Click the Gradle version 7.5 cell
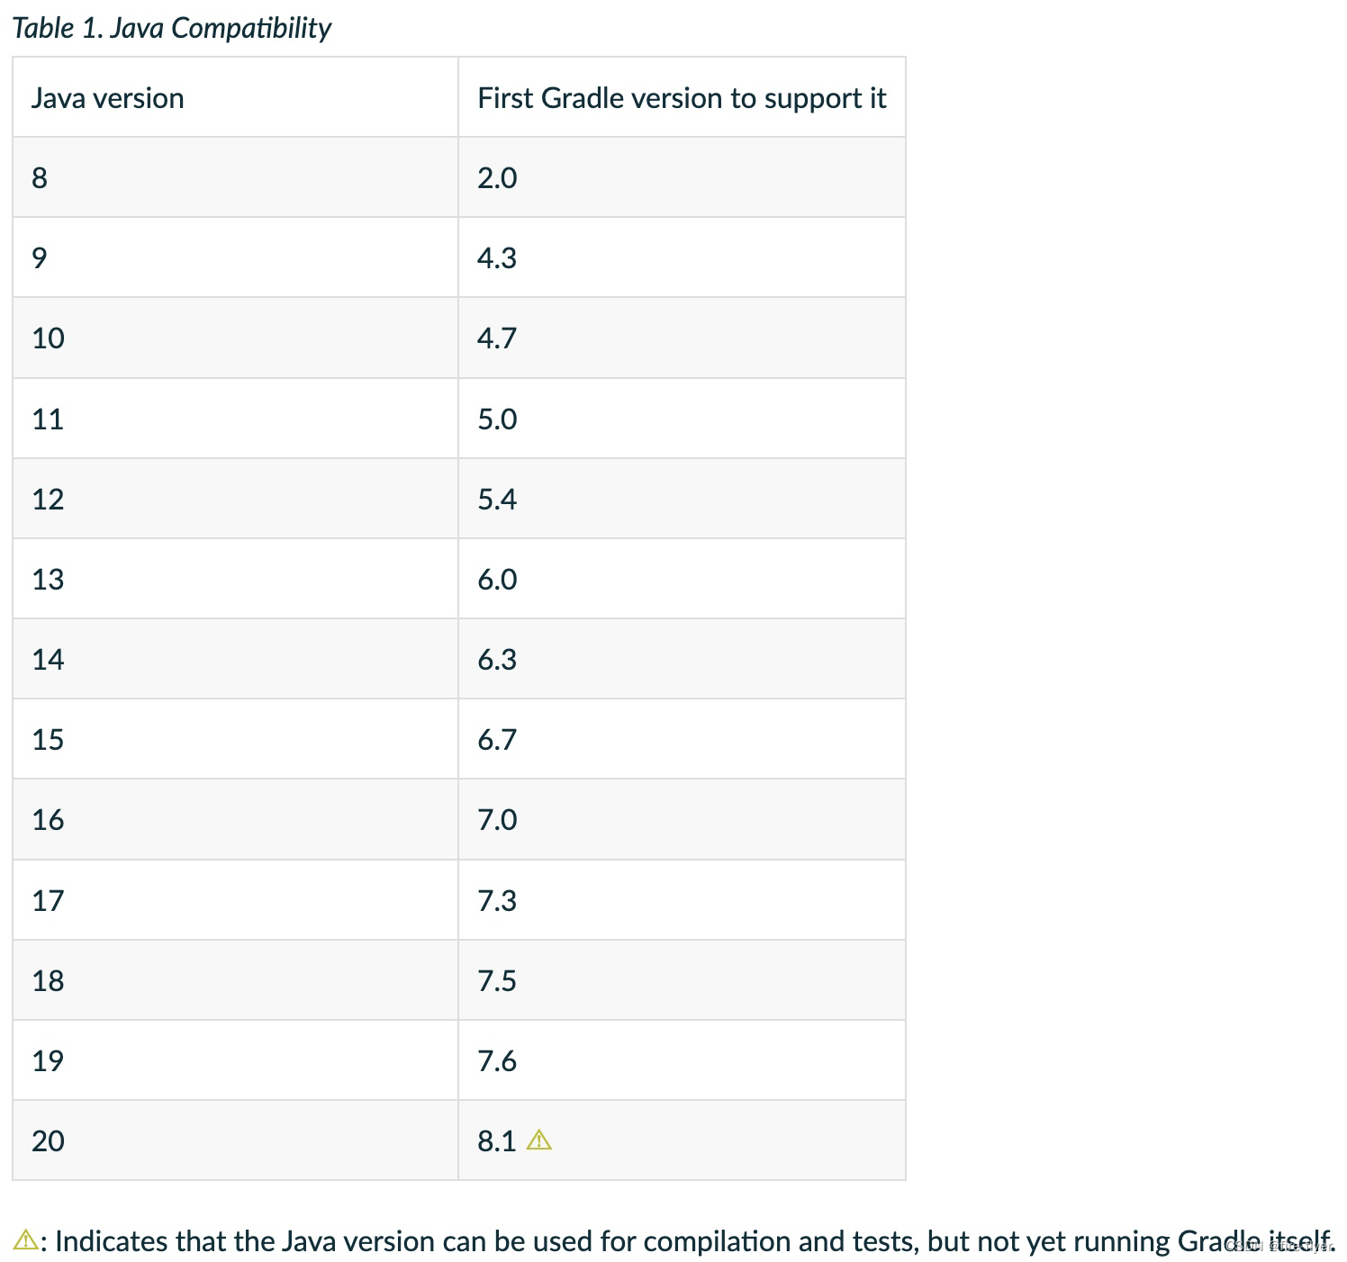 click(x=682, y=980)
